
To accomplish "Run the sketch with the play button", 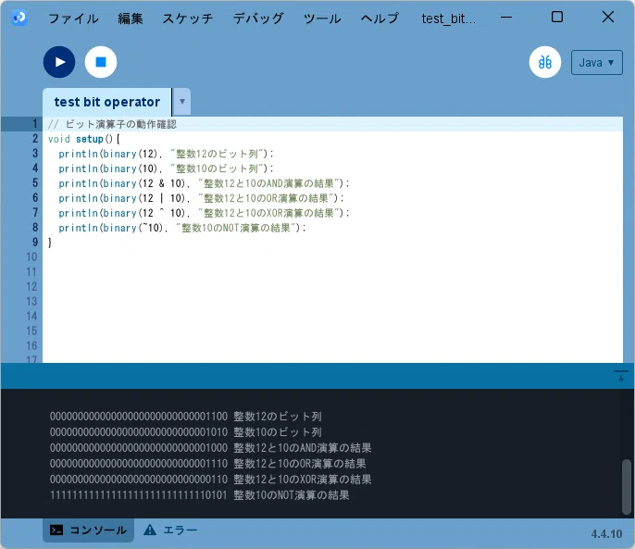I will click(59, 62).
